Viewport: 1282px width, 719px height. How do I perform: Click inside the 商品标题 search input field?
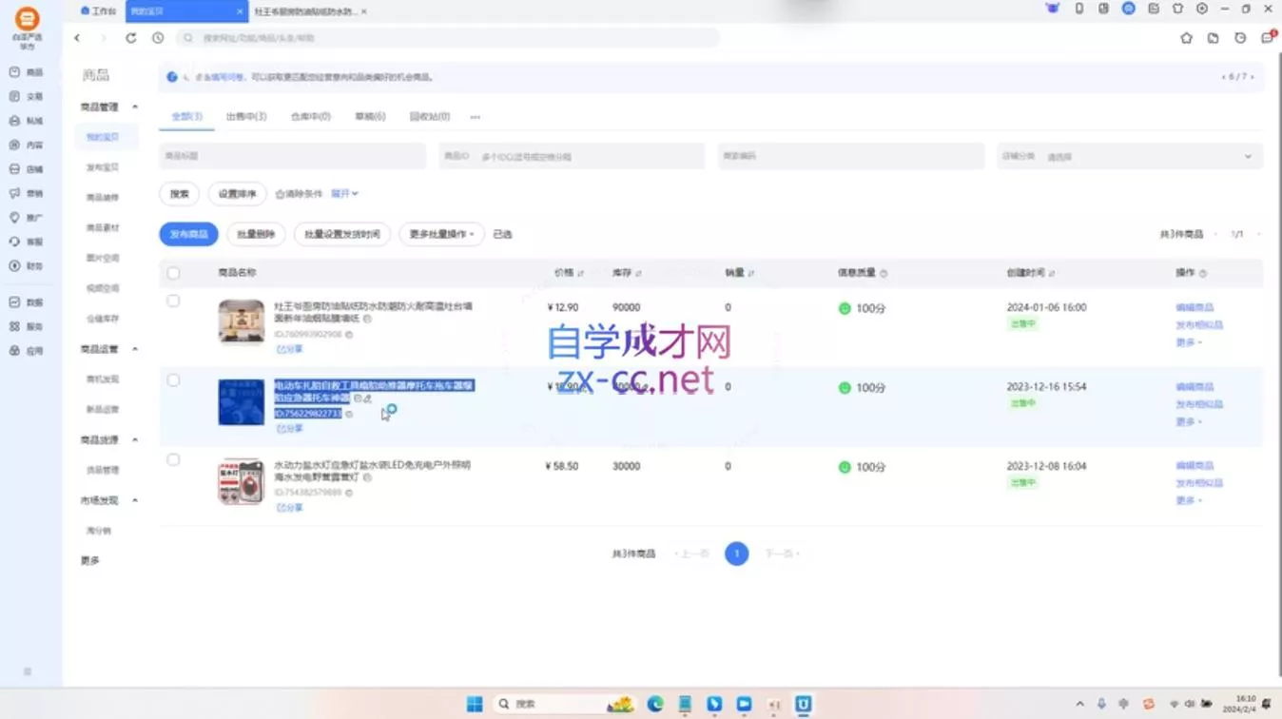tap(295, 155)
